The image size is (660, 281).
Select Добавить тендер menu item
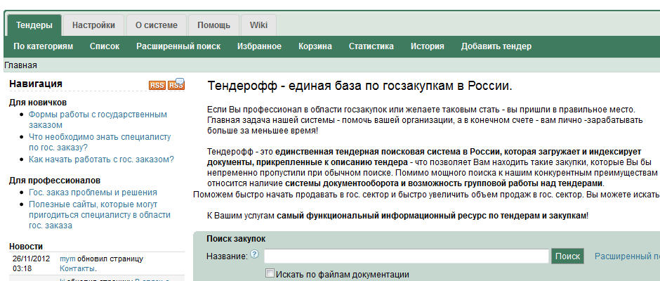click(x=496, y=46)
